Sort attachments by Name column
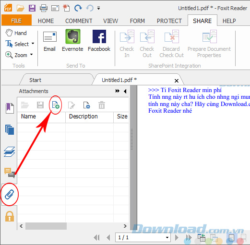 coord(41,117)
